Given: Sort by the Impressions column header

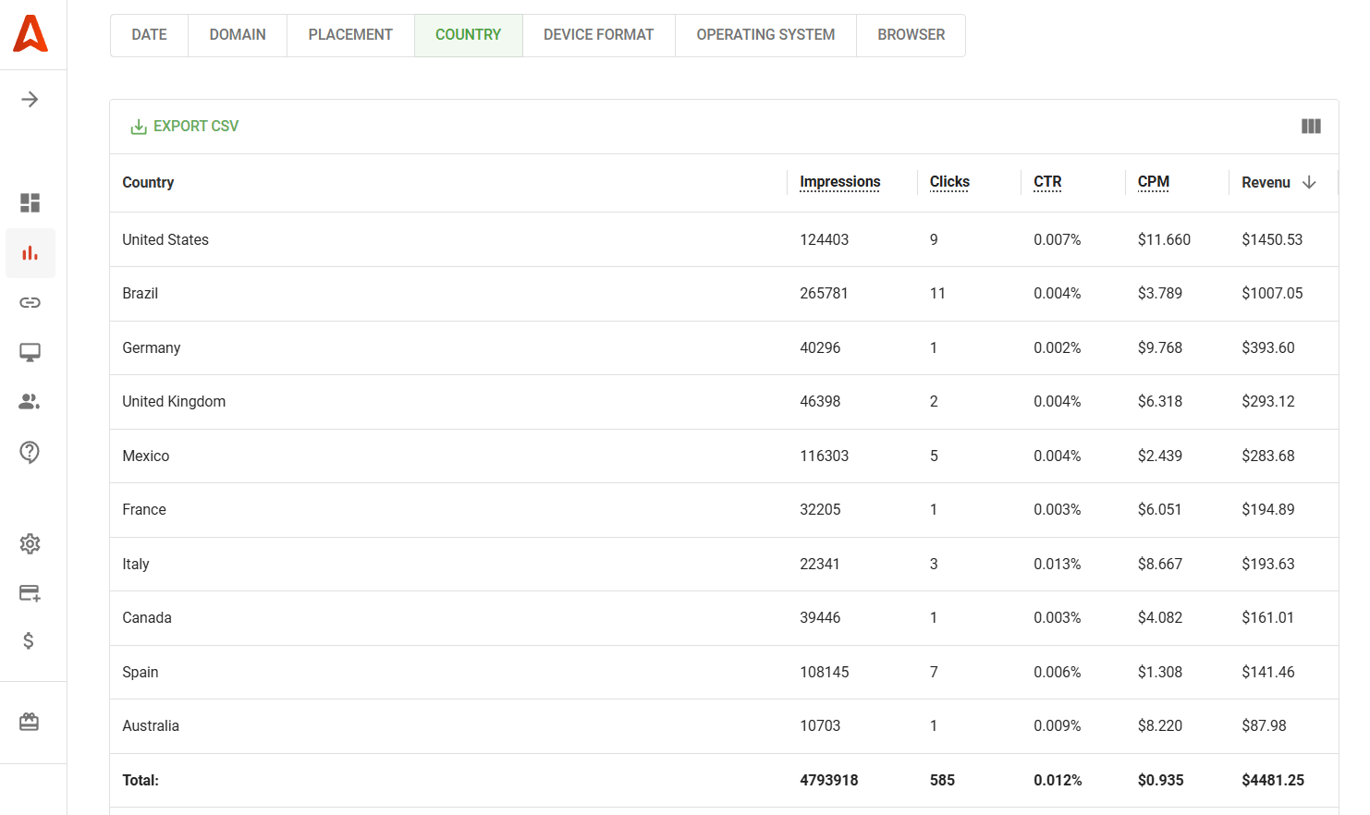Looking at the screenshot, I should (x=839, y=182).
